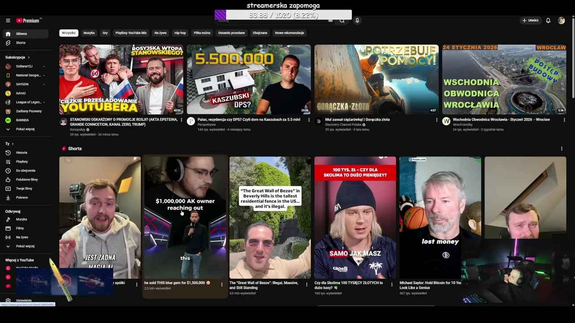Open the Skolim 100 tysięcy short
This screenshot has width=575, height=323.
[355, 218]
